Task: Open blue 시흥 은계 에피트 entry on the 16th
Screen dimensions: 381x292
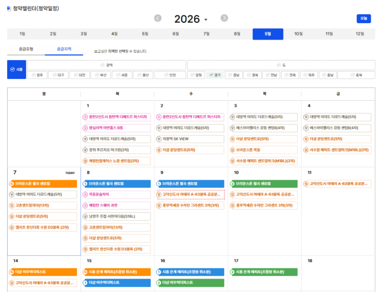Action: point(190,272)
